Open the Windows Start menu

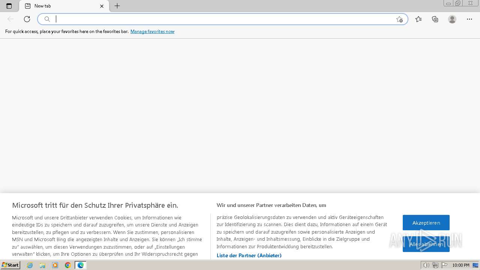[x=10, y=265]
